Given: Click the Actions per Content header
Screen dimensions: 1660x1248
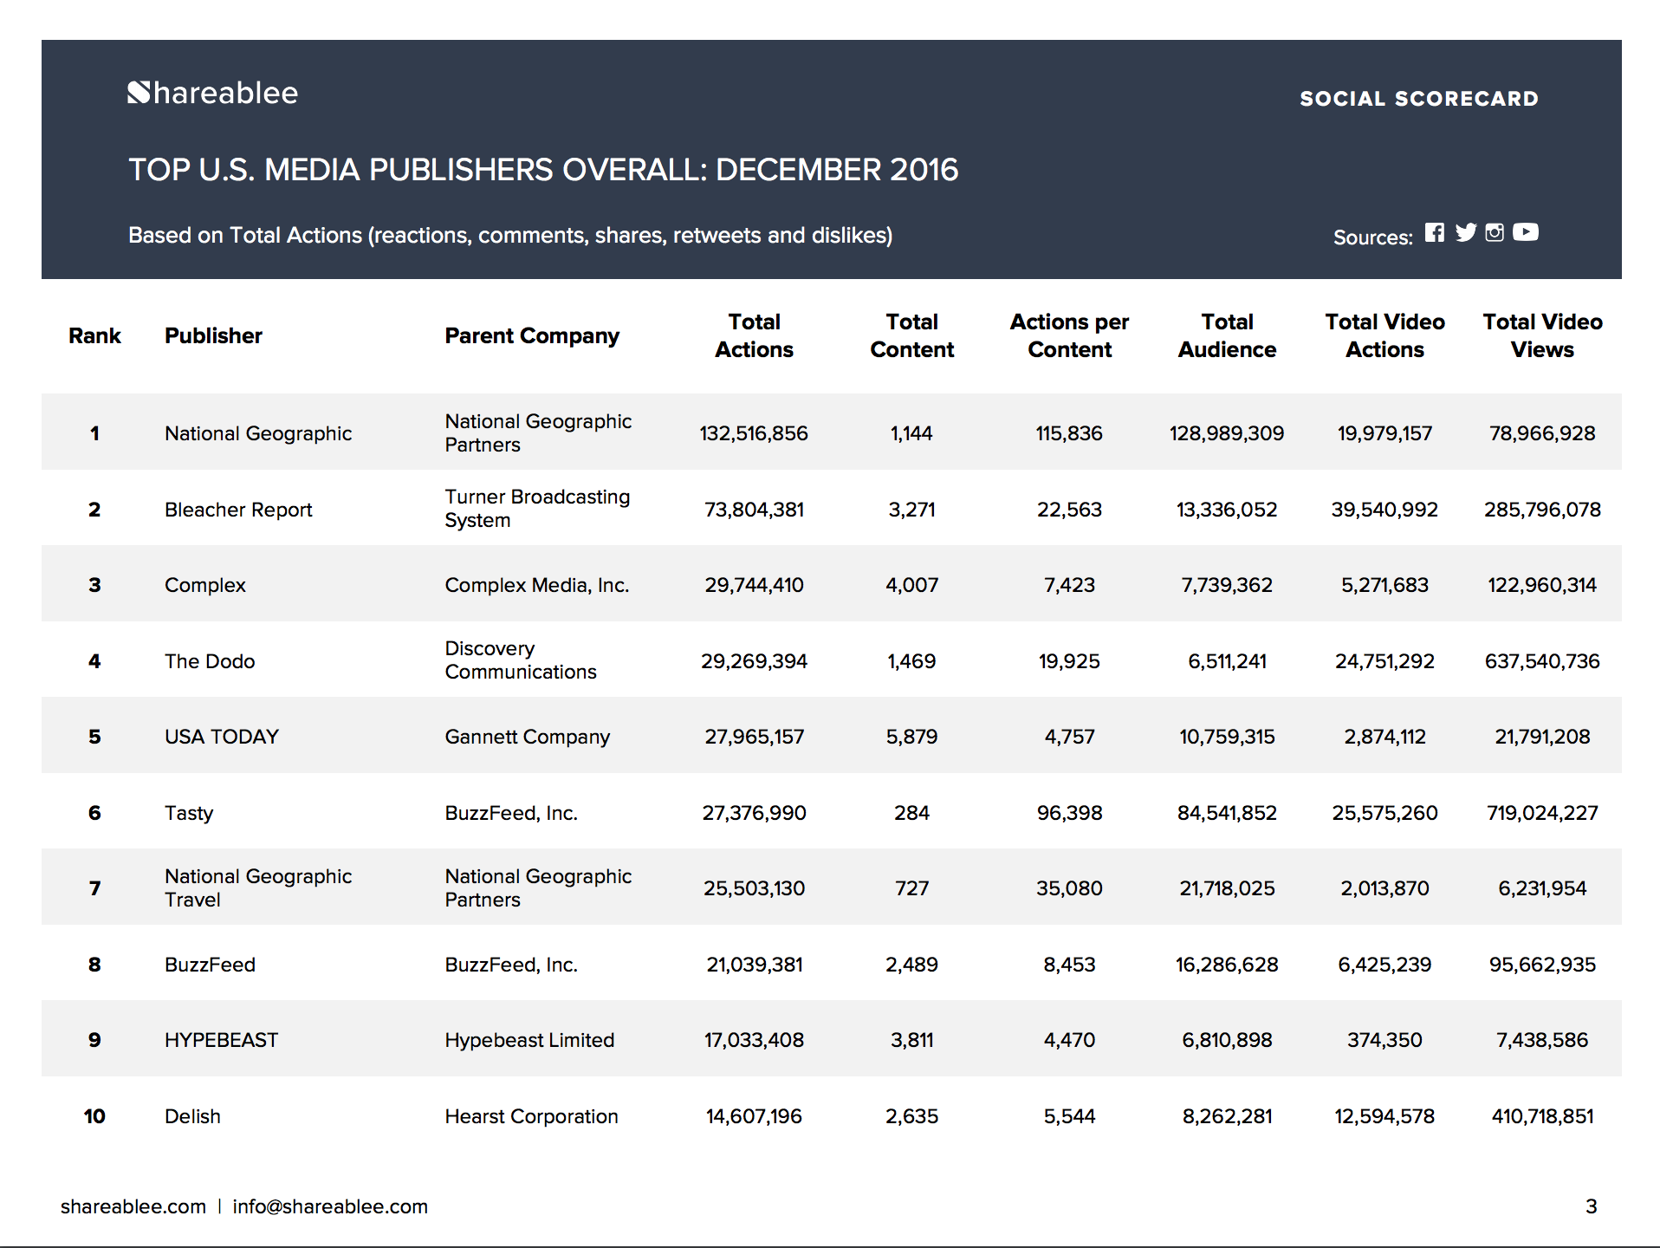Looking at the screenshot, I should click(1069, 335).
